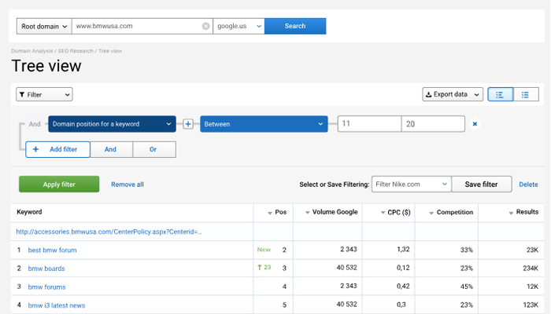The image size is (551, 314).
Task: Click the 234K results value
Action: [531, 268]
